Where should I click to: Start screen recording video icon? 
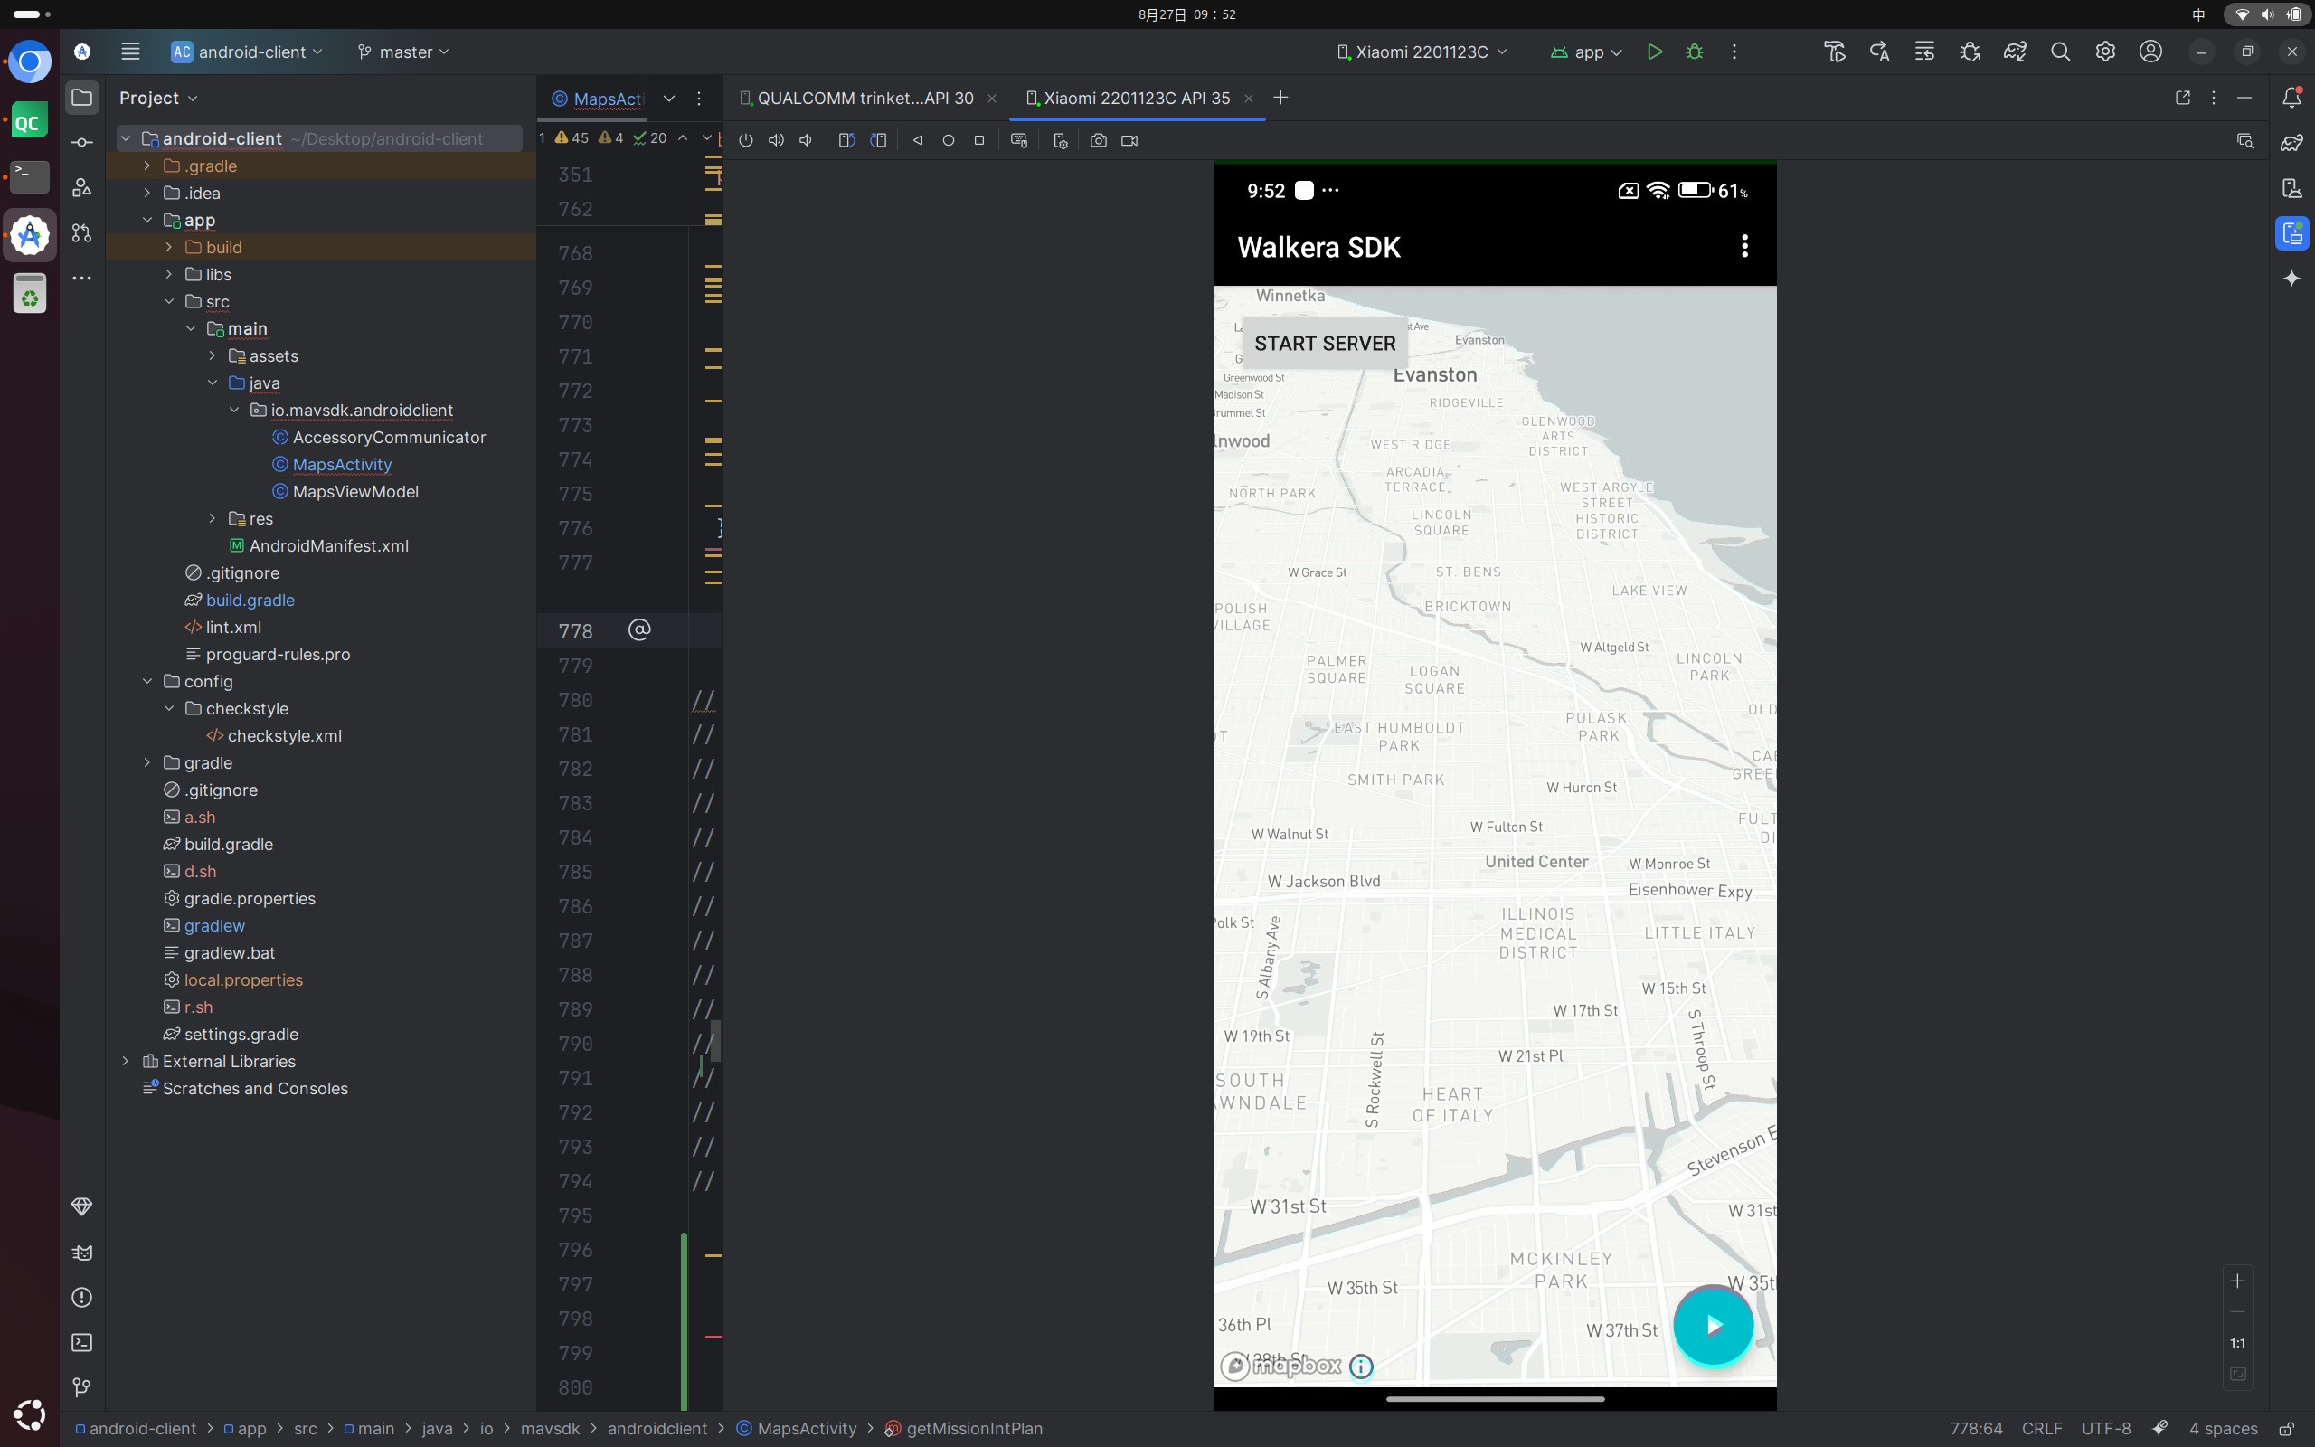click(x=1129, y=141)
